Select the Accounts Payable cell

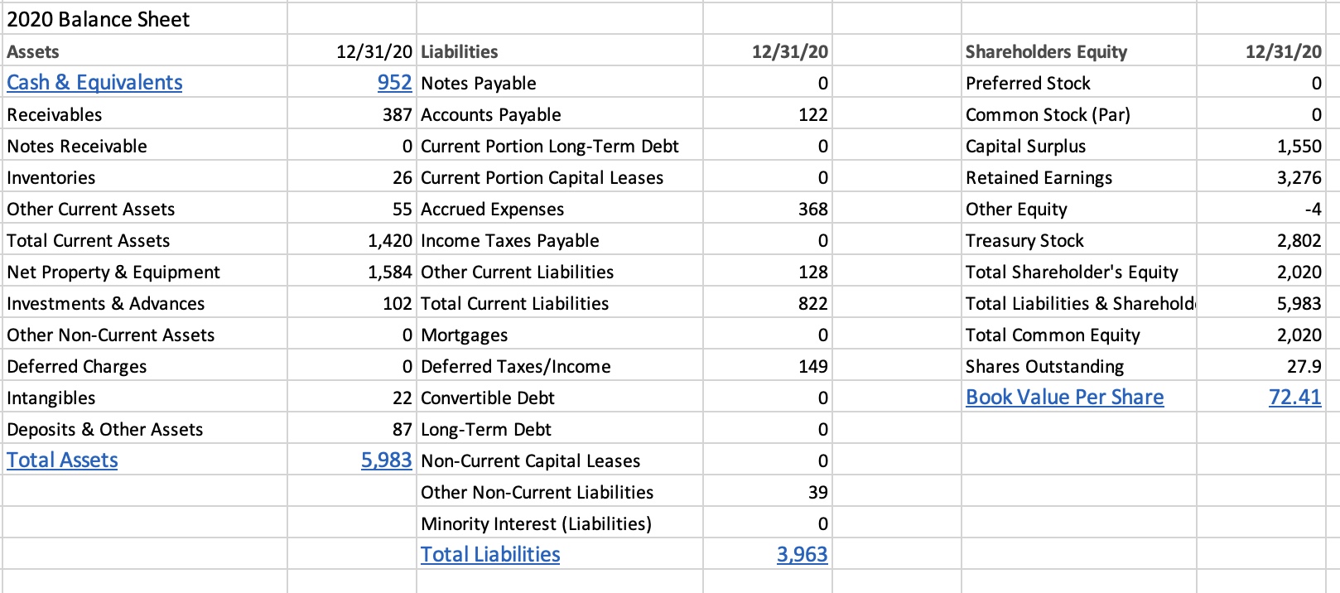[560, 114]
